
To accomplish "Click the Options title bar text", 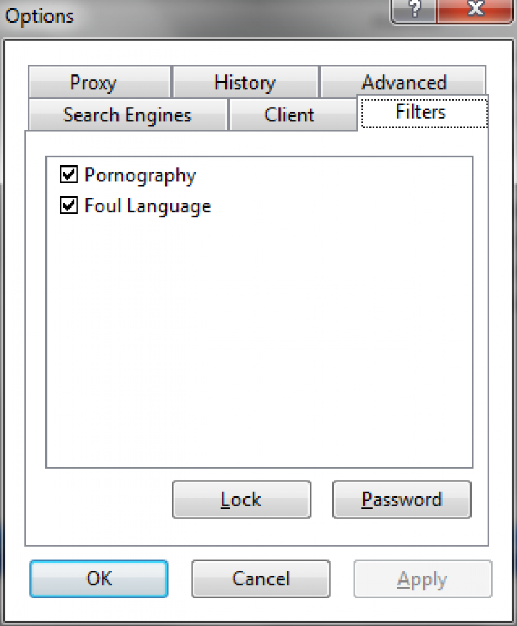I will tap(40, 15).
